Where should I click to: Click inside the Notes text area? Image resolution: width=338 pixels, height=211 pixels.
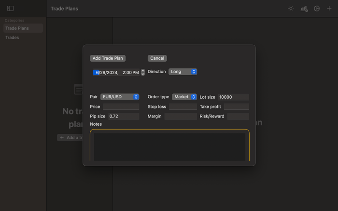pos(169,147)
